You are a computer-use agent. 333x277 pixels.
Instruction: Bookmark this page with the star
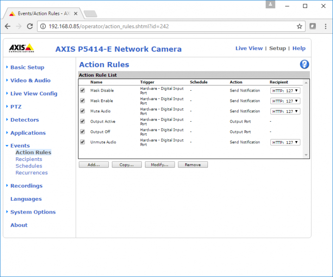(300, 26)
